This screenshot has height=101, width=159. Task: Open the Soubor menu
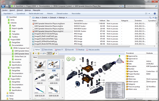[5, 10]
